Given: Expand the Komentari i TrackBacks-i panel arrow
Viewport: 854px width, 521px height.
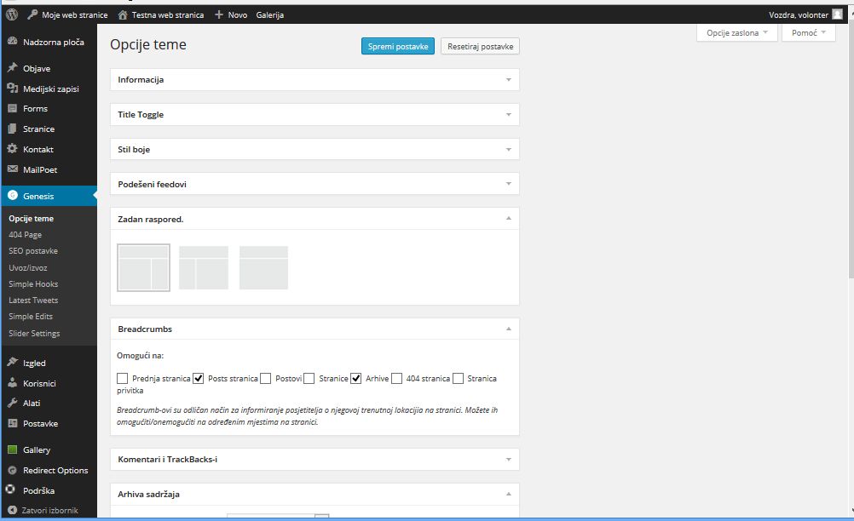Looking at the screenshot, I should pos(509,460).
